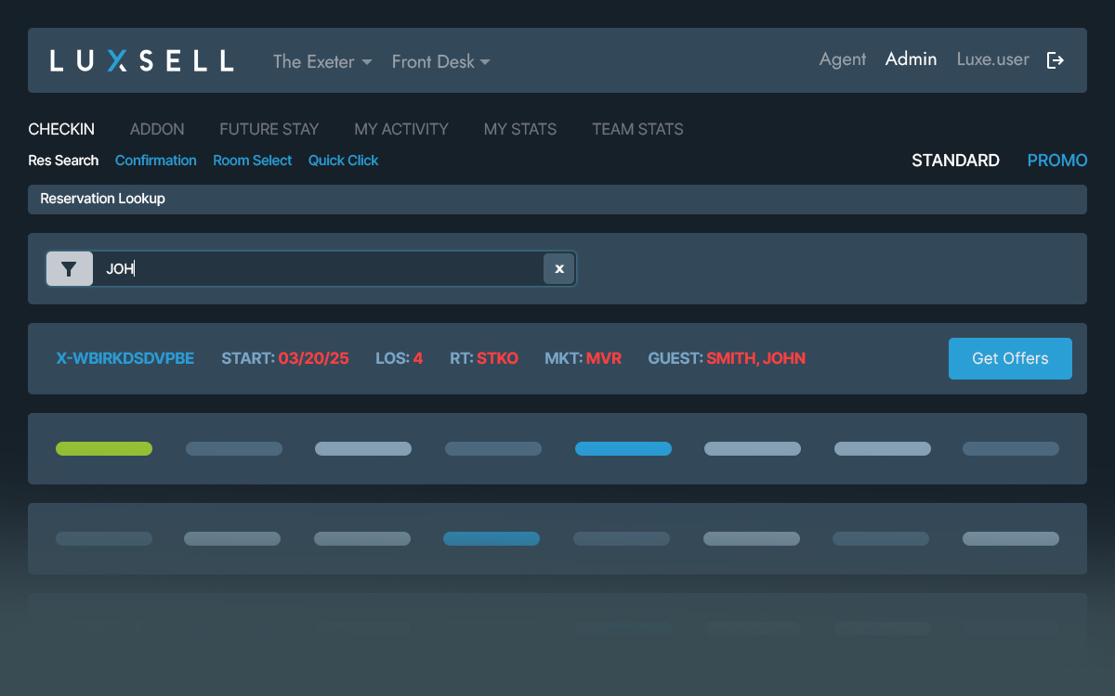The height and width of the screenshot is (696, 1115).
Task: Expand the Front Desk dropdown
Action: click(x=440, y=62)
